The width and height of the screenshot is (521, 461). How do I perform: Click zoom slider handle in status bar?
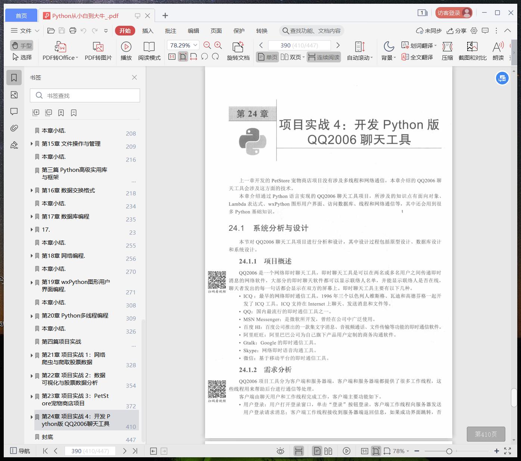[449, 451]
